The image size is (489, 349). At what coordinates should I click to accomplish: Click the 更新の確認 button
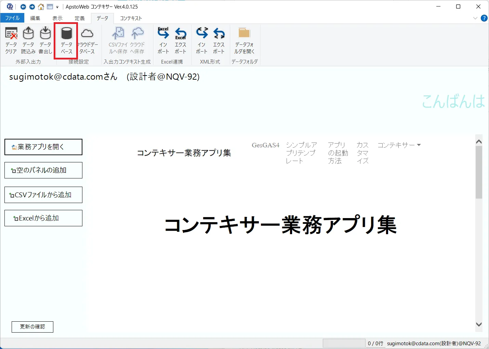coord(32,327)
